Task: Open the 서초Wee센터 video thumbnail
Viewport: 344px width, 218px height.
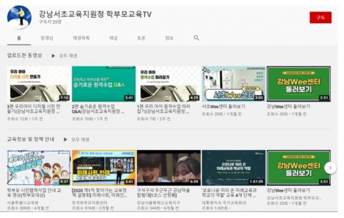Action: coord(234,84)
